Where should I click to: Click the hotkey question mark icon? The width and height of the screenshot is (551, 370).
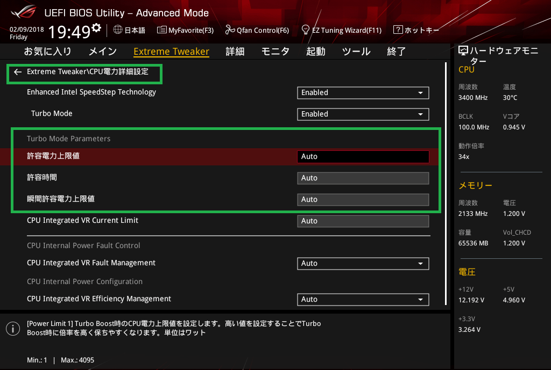pos(398,30)
